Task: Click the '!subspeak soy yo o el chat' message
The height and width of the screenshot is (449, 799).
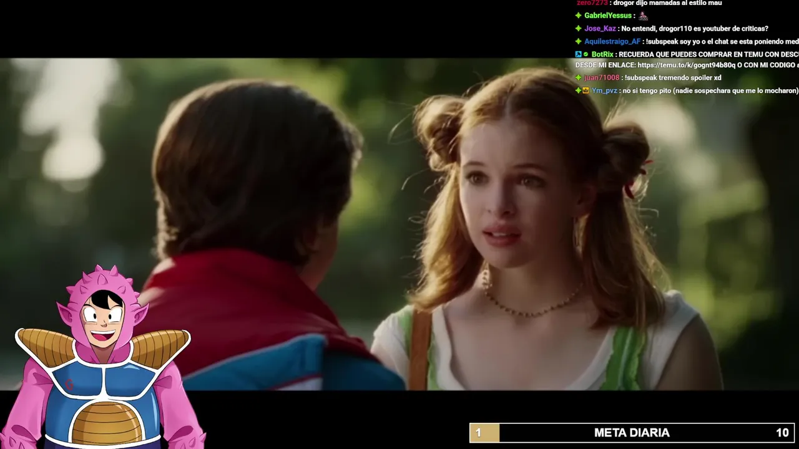Action: (722, 42)
